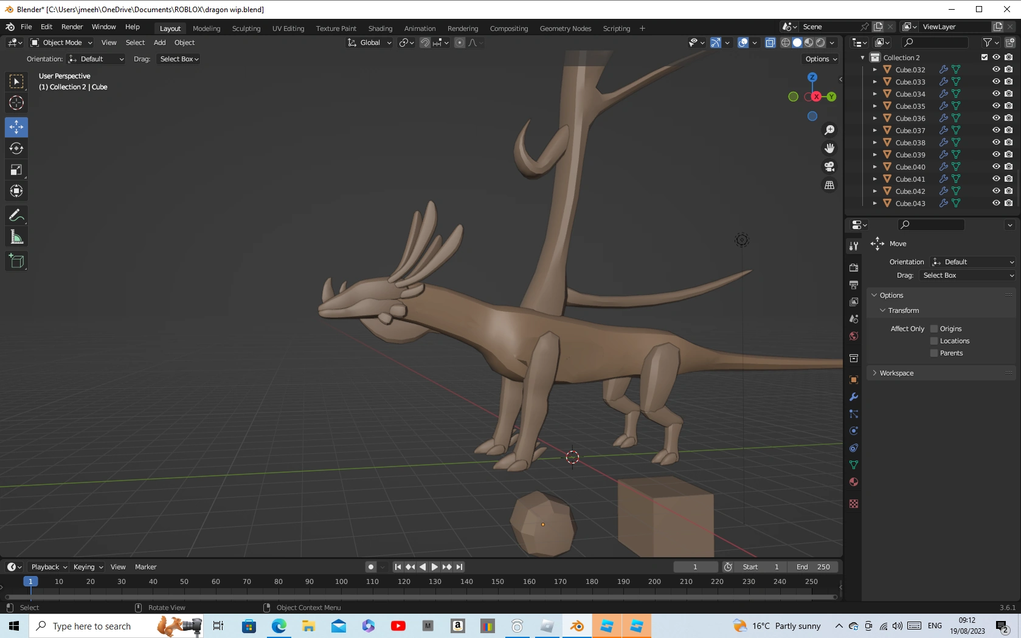Screen dimensions: 1021x638
Task: Activate the Annotate tool
Action: pyautogui.click(x=16, y=216)
